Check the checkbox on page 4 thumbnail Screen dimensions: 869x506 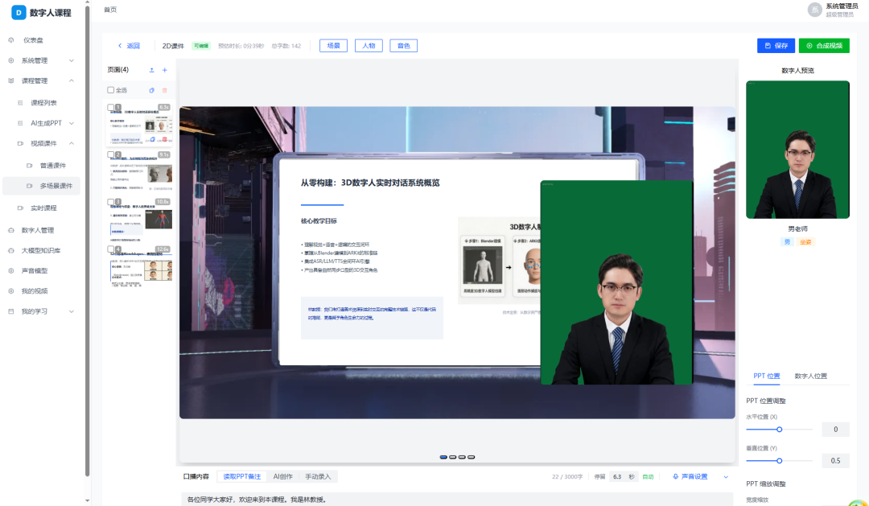111,249
